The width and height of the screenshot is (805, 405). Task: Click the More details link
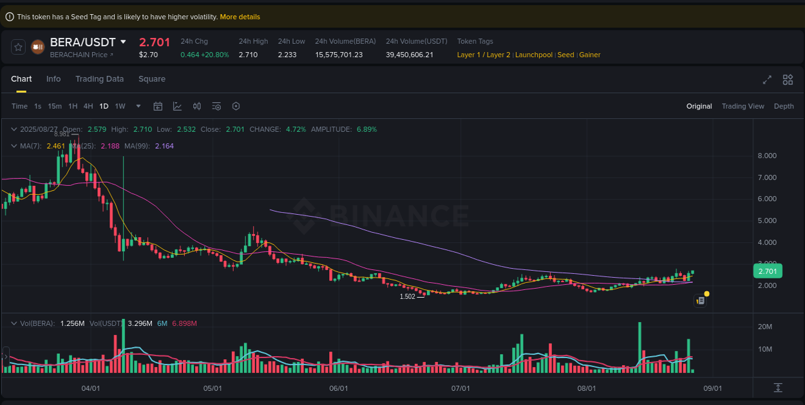[x=240, y=17]
